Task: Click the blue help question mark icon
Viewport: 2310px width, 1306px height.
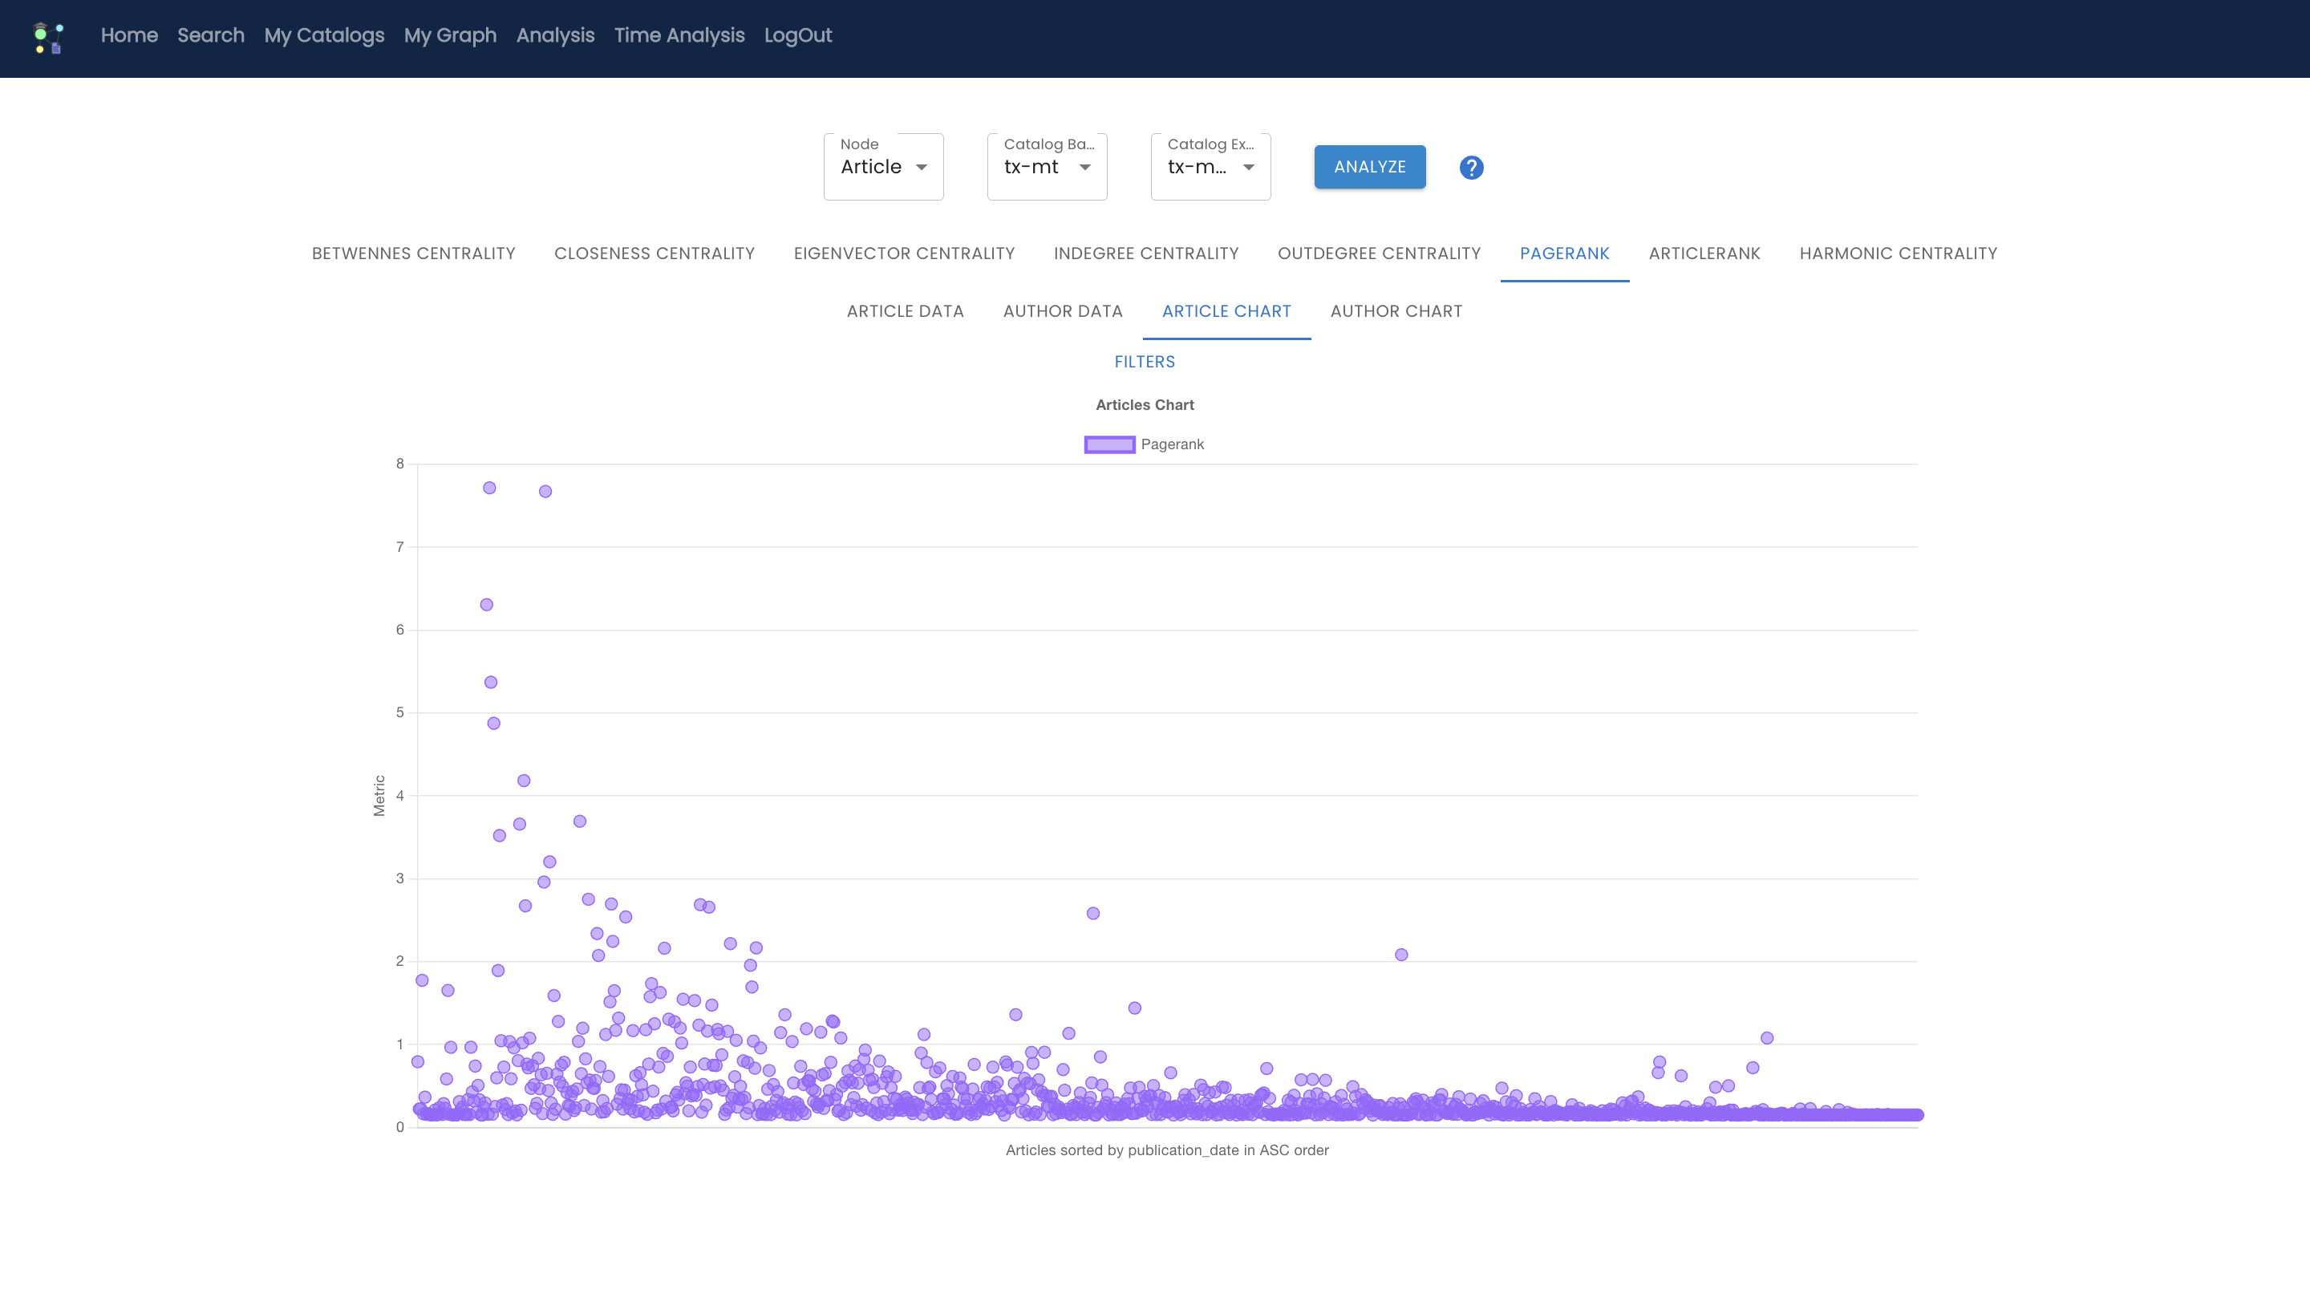Action: click(x=1471, y=168)
